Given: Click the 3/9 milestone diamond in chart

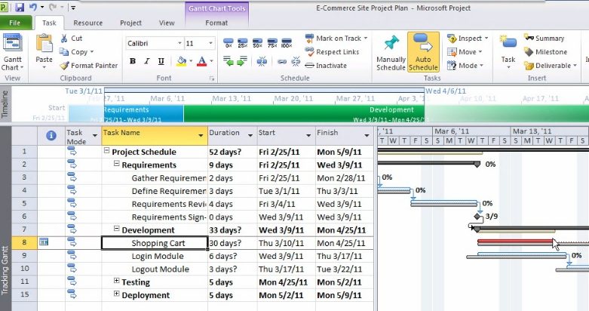Looking at the screenshot, I should coord(477,216).
